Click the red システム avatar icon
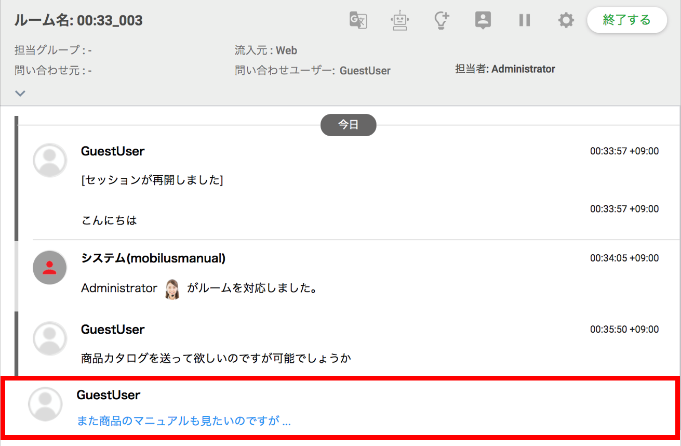This screenshot has width=681, height=446. click(x=50, y=268)
